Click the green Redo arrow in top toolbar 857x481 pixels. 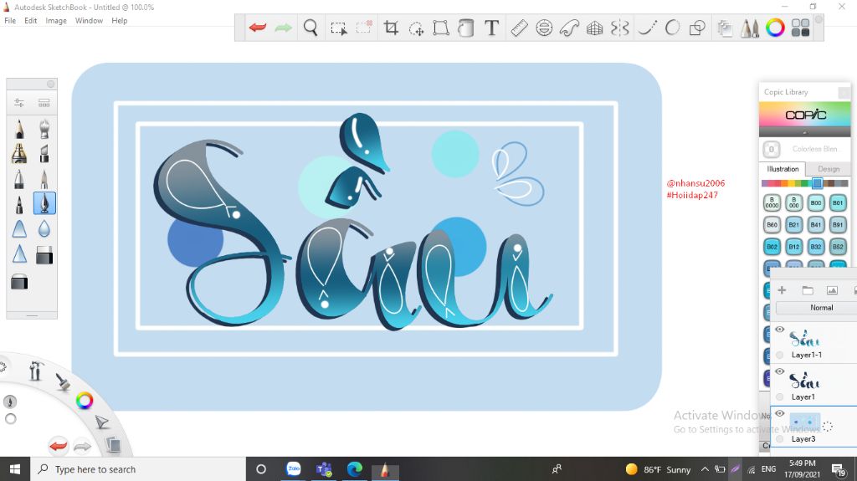tap(283, 28)
